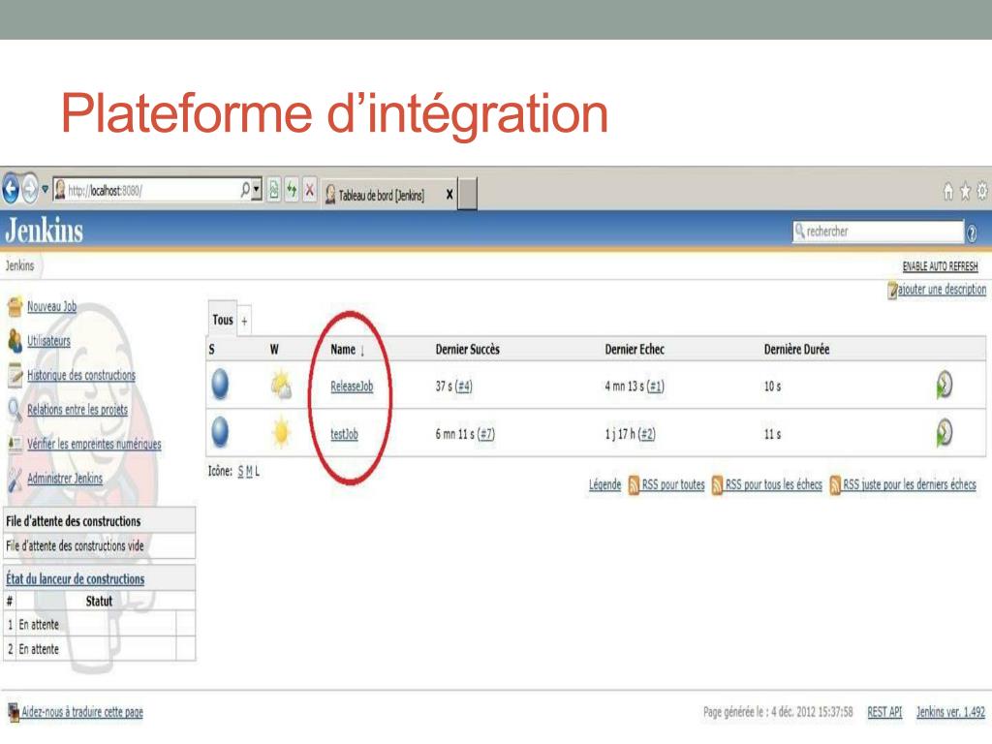Sort by Dernière Durée column
992x744 pixels.
796,349
